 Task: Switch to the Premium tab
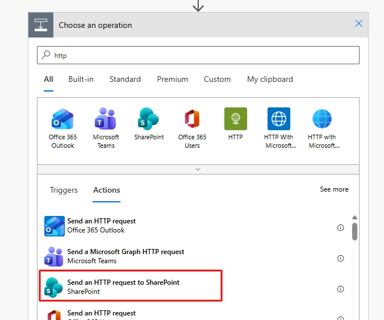173,80
